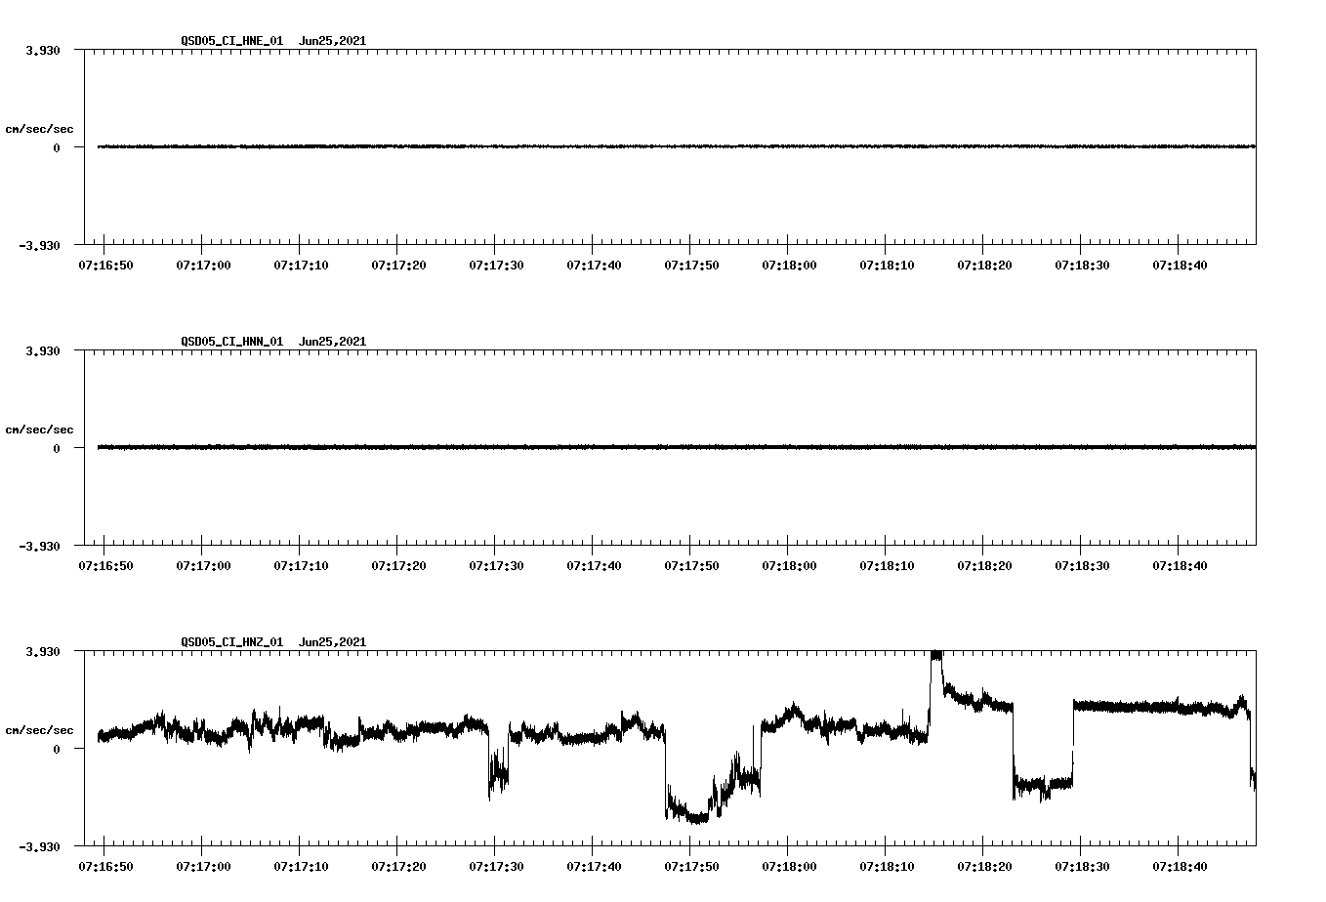Click the 3.930 upper axis value on HNZ plot
The width and height of the screenshot is (1326, 902).
[x=42, y=651]
